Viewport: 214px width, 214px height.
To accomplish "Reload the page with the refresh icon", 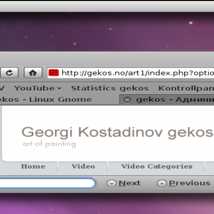I will coord(9,73).
